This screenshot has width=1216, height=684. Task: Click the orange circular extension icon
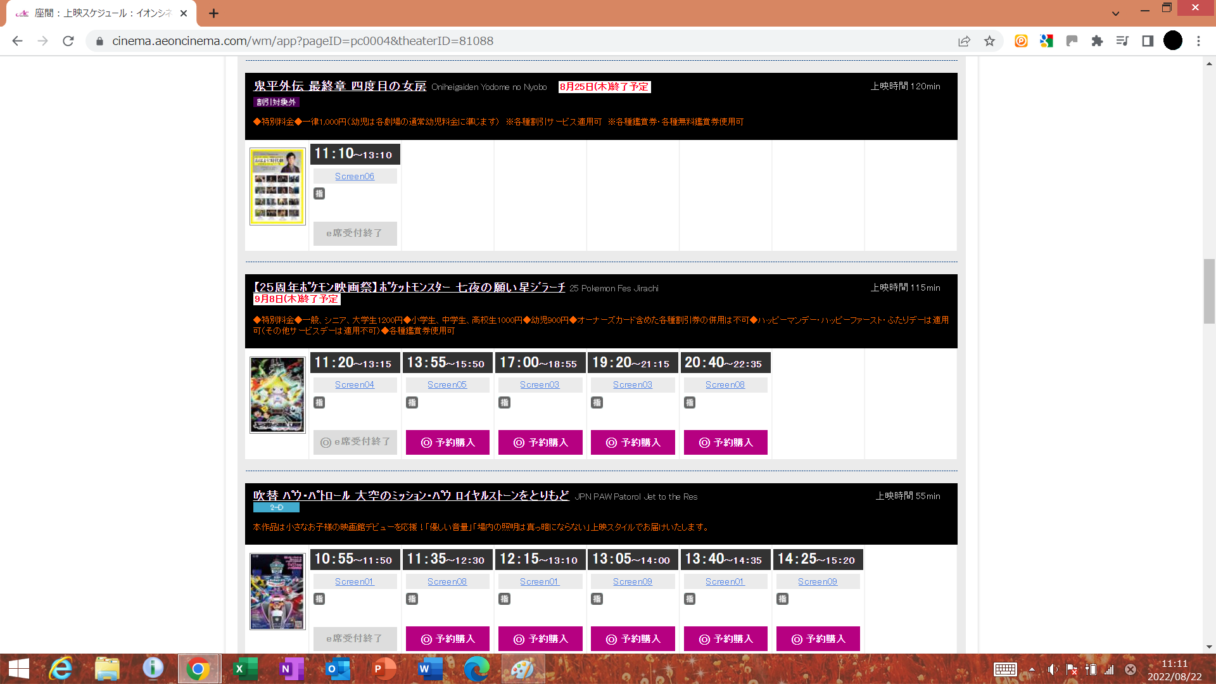coord(1021,41)
